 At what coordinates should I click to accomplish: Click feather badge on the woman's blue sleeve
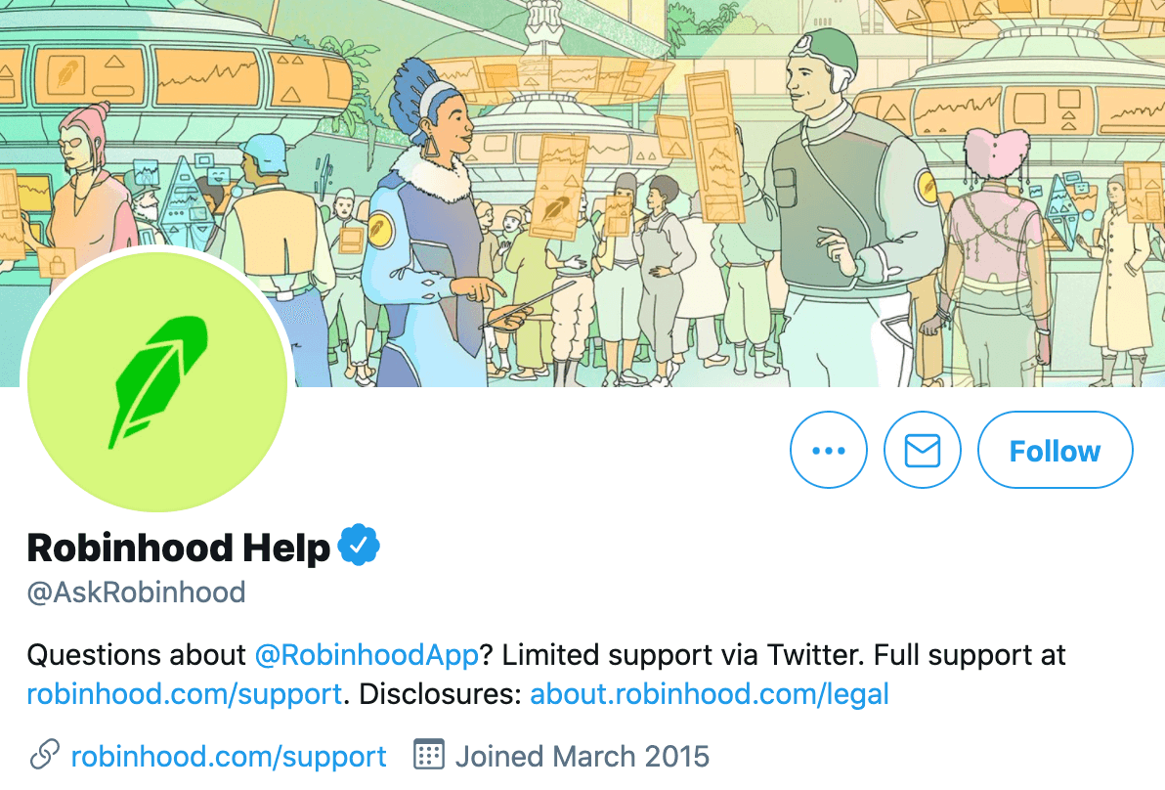pyautogui.click(x=380, y=229)
